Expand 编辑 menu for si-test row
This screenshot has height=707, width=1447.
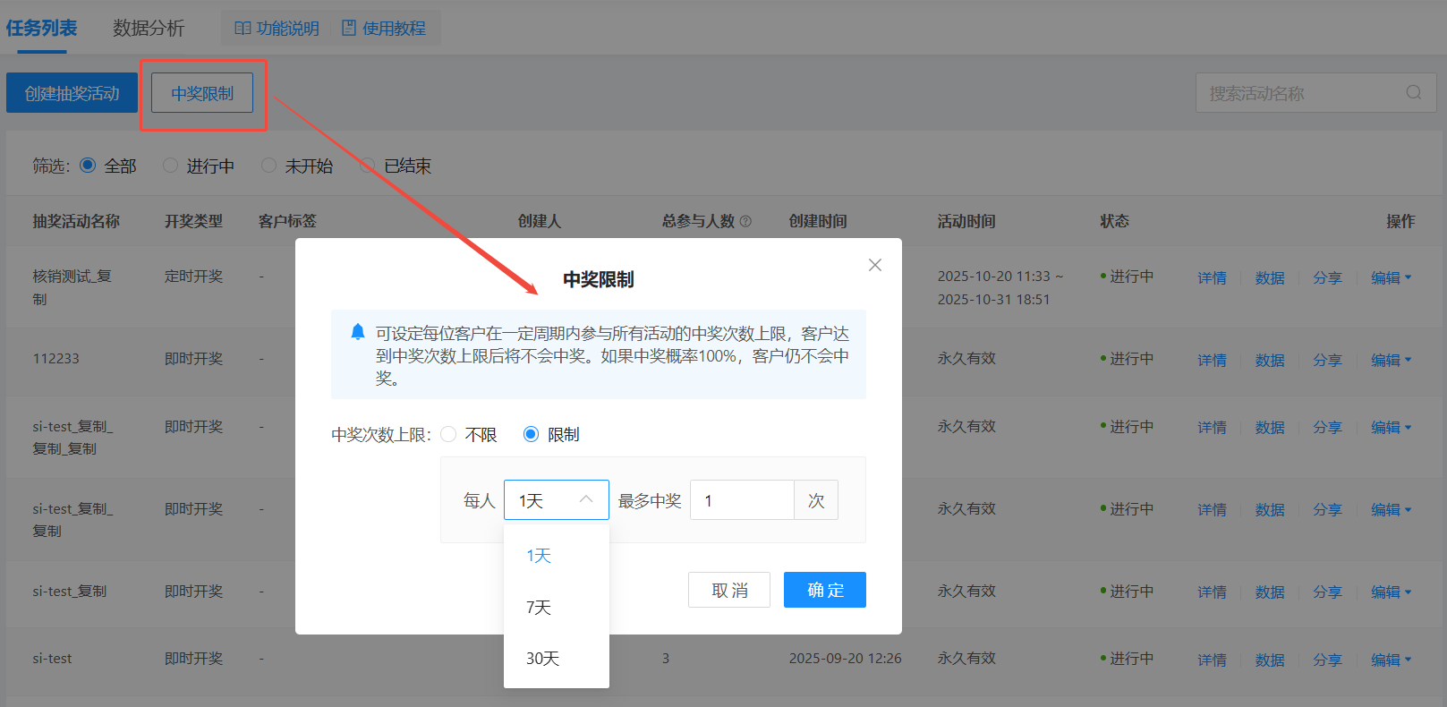[1391, 660]
